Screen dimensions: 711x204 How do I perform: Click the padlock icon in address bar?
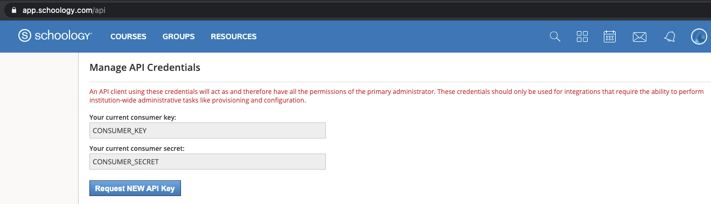point(14,10)
